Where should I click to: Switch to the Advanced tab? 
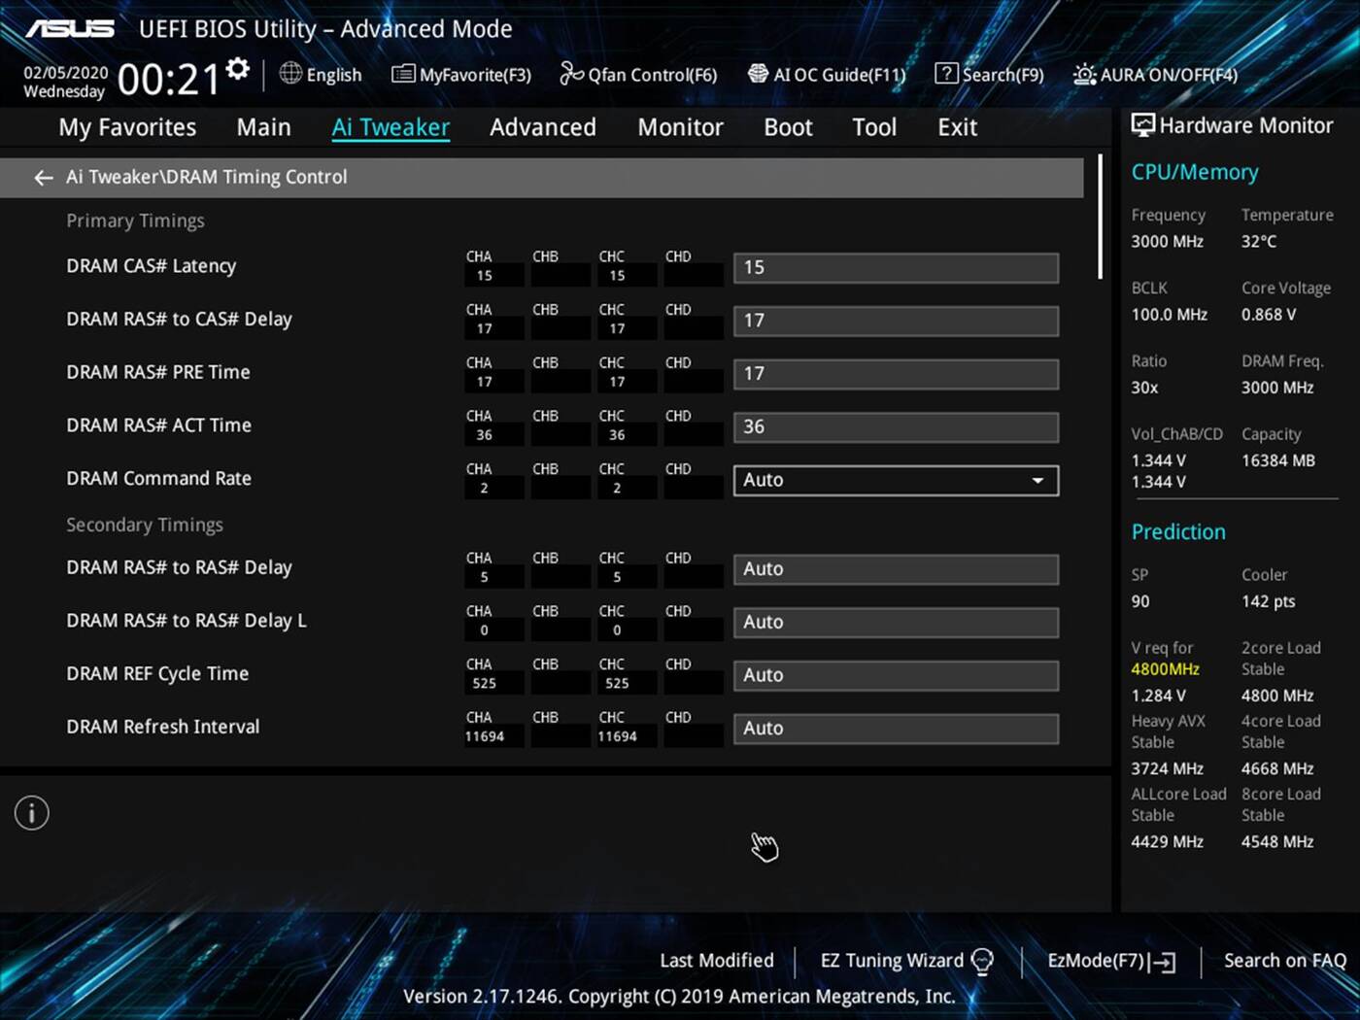pyautogui.click(x=542, y=126)
